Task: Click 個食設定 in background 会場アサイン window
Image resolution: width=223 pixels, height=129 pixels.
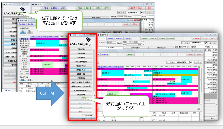Action: coord(31,24)
